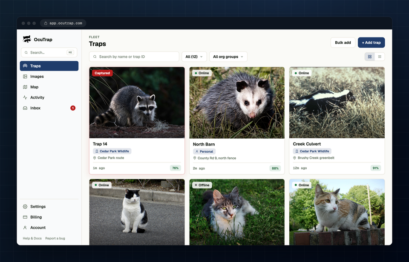This screenshot has width=409, height=262.
Task: Click the Inbox tray icon
Action: [x=25, y=108]
